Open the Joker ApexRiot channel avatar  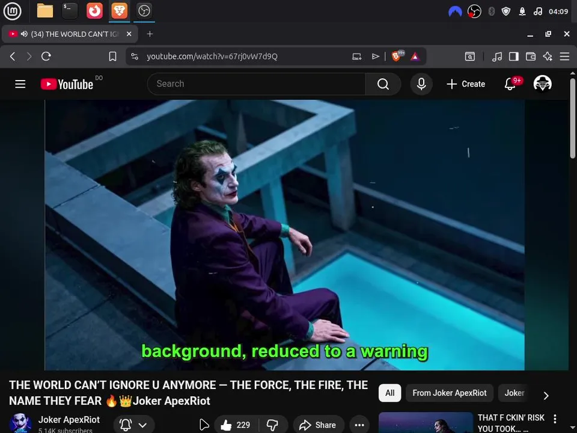click(x=20, y=423)
